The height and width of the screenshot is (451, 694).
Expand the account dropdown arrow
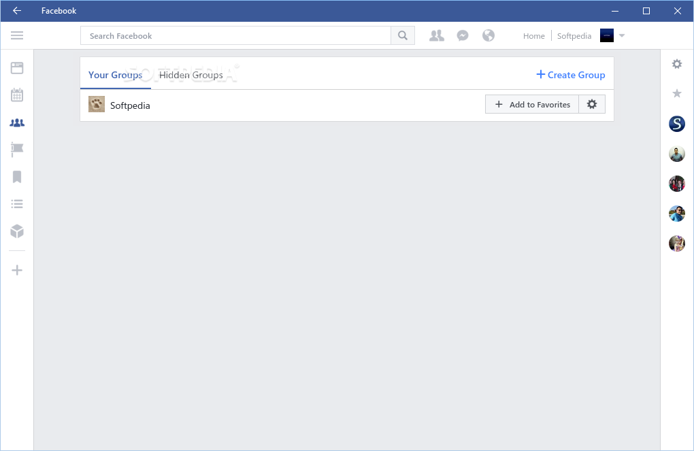click(622, 35)
